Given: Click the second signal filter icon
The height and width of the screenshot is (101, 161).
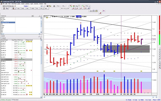Looking at the screenshot, I should (74, 6).
